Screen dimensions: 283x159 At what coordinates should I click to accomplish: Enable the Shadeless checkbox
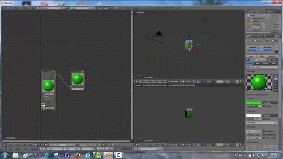point(264,132)
